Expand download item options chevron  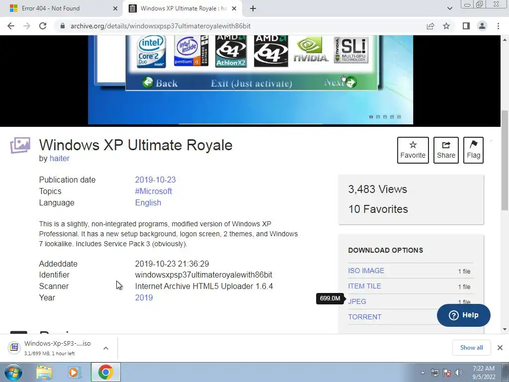106,348
